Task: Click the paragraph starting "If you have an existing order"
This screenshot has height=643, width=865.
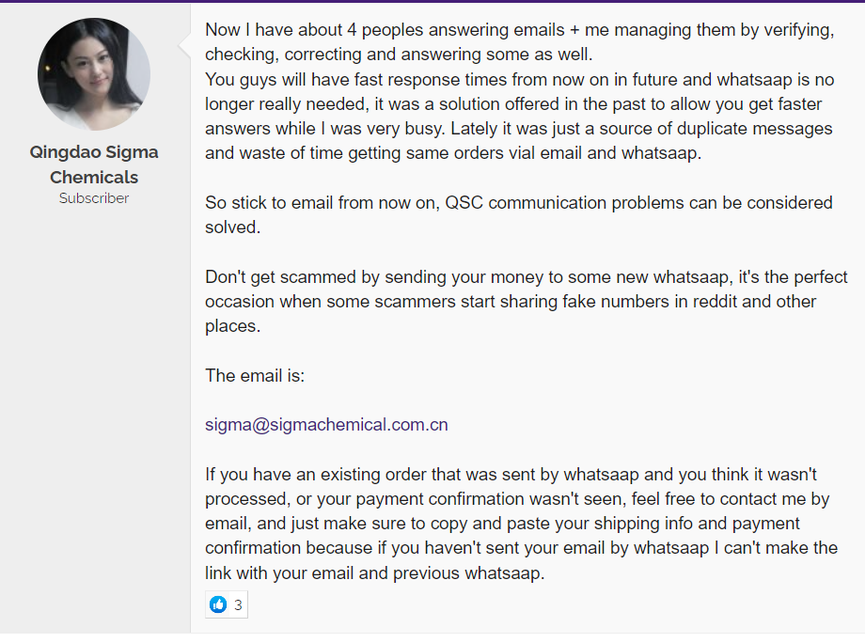Action: coord(521,524)
